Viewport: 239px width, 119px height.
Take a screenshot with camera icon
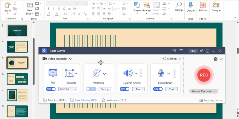click(x=215, y=59)
